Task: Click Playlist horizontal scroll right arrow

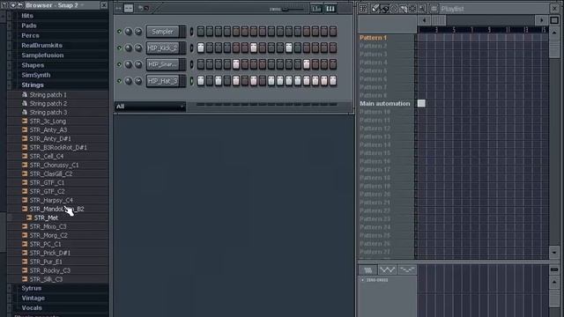Action: click(542, 20)
